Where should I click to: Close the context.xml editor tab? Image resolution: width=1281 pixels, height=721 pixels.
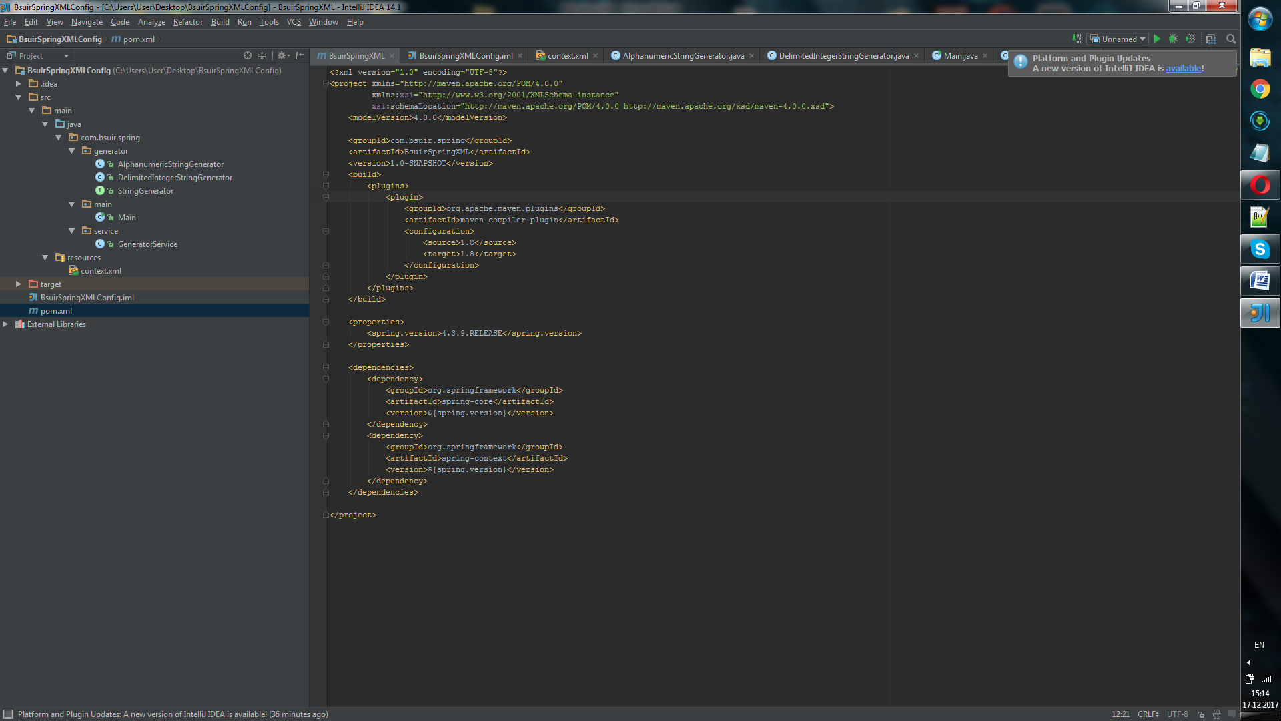point(595,56)
